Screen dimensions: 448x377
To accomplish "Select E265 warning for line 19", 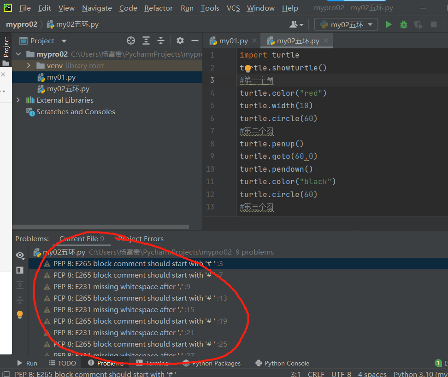I will tap(238, 321).
